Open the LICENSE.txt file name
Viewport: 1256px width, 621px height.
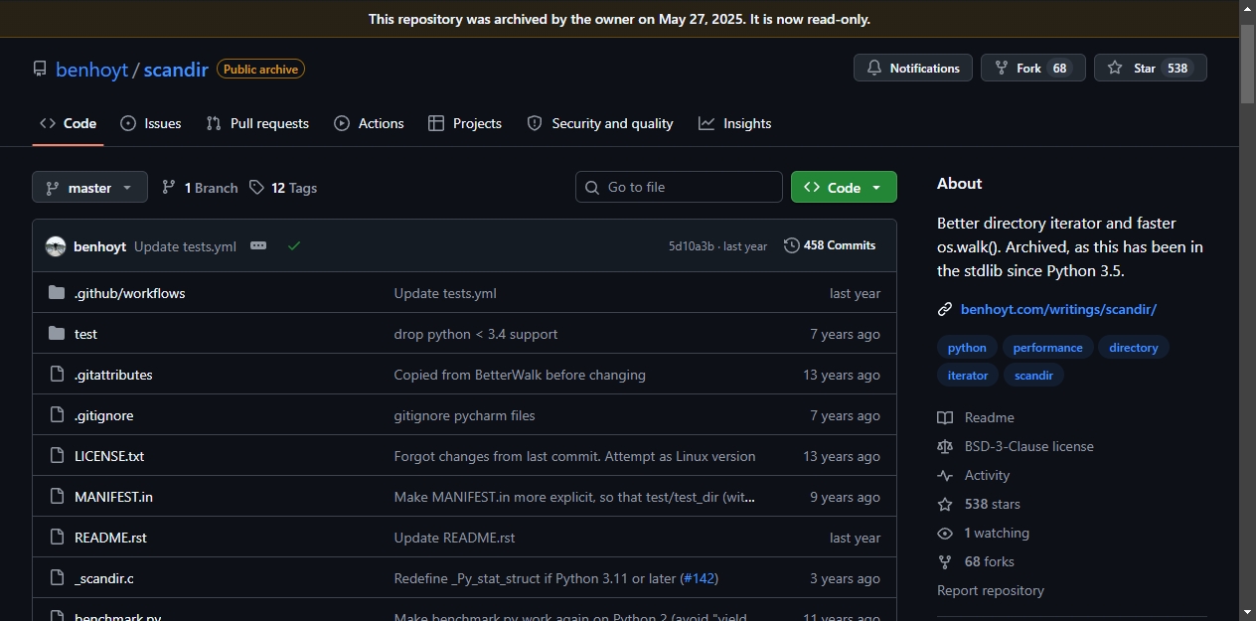109,456
